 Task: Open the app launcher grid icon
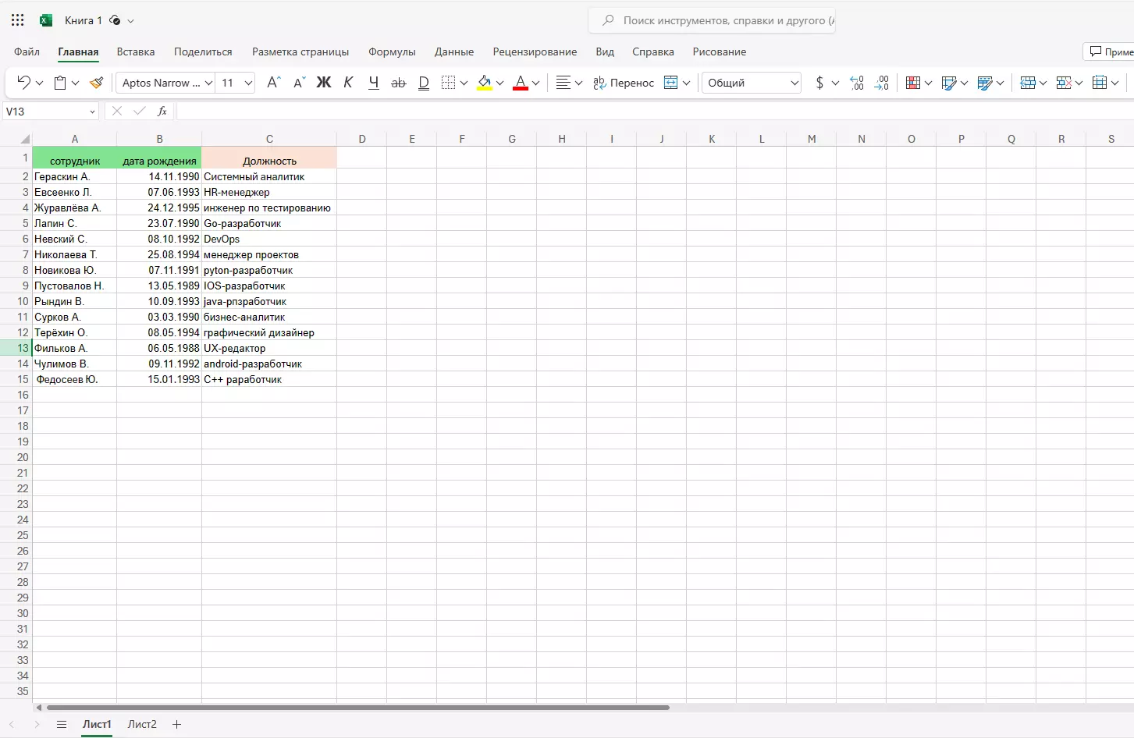coord(18,20)
